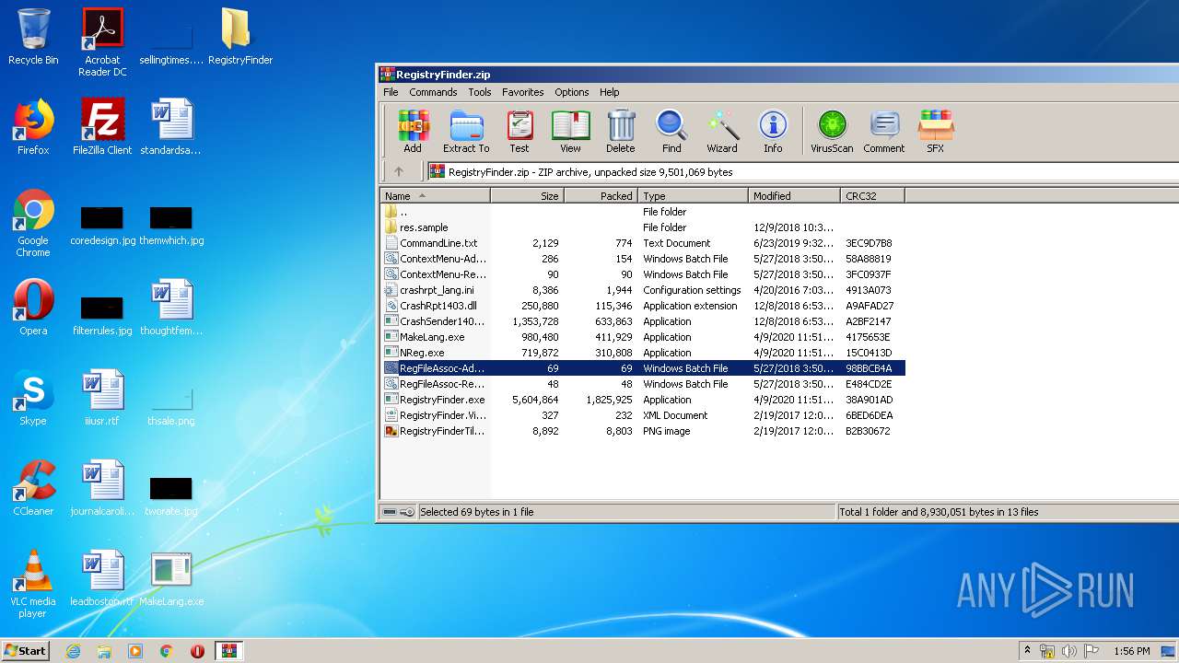Image resolution: width=1179 pixels, height=663 pixels.
Task: Open the Help menu
Action: point(609,92)
